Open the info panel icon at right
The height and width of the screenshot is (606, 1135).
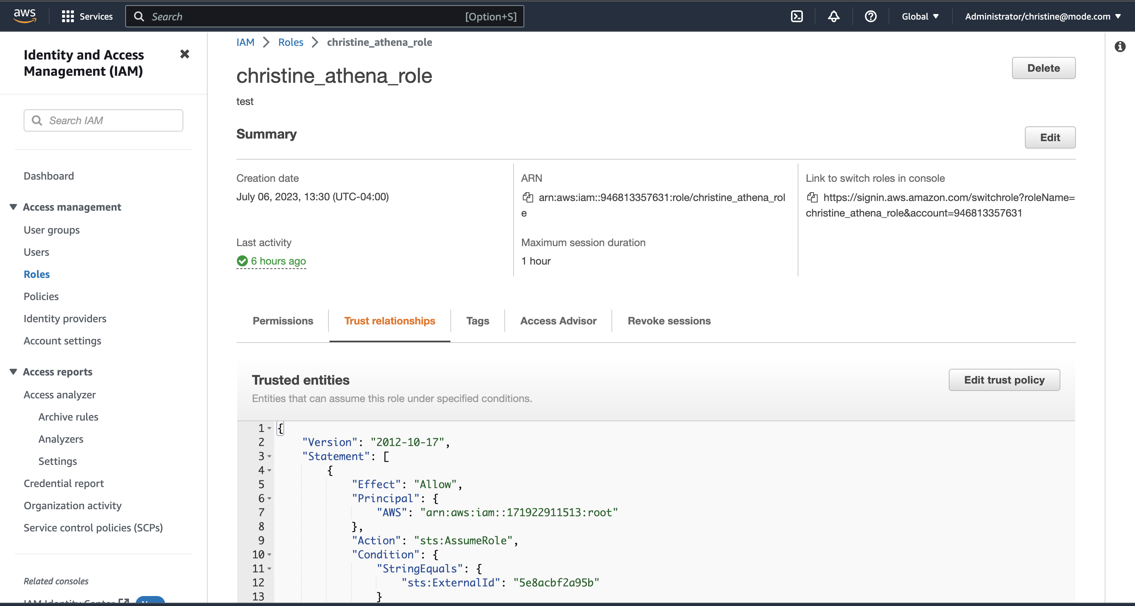(1119, 46)
